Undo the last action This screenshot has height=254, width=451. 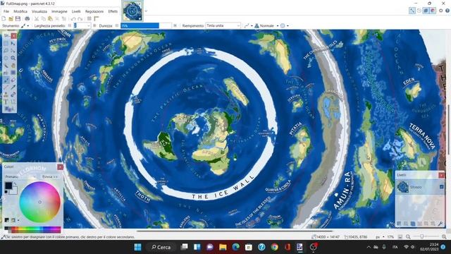73,19
